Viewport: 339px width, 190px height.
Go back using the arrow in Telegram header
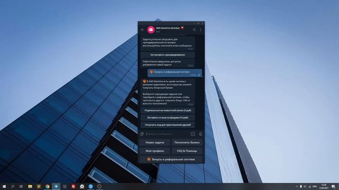pos(142,30)
